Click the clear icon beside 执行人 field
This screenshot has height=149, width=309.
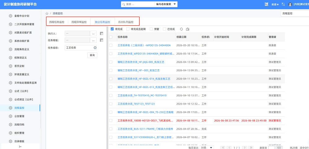coord(101,33)
